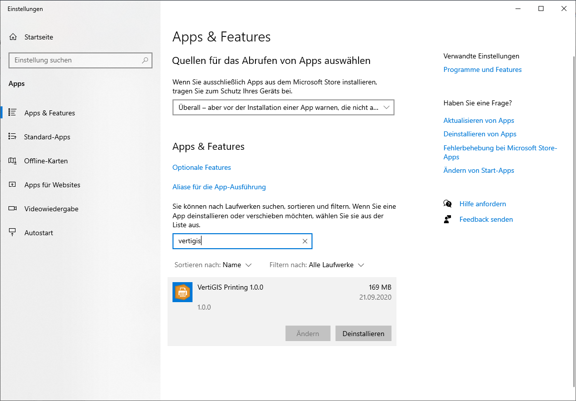Click the magnifier in Einstellung suchen
The height and width of the screenshot is (401, 576).
coord(145,60)
